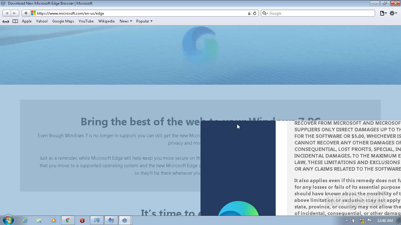401x225 pixels.
Task: Open Action Center flag icon
Action: click(x=370, y=221)
